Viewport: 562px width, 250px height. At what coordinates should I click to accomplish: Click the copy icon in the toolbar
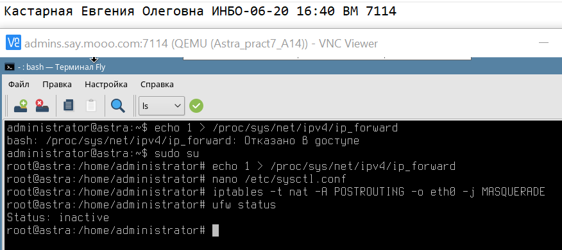coord(69,106)
